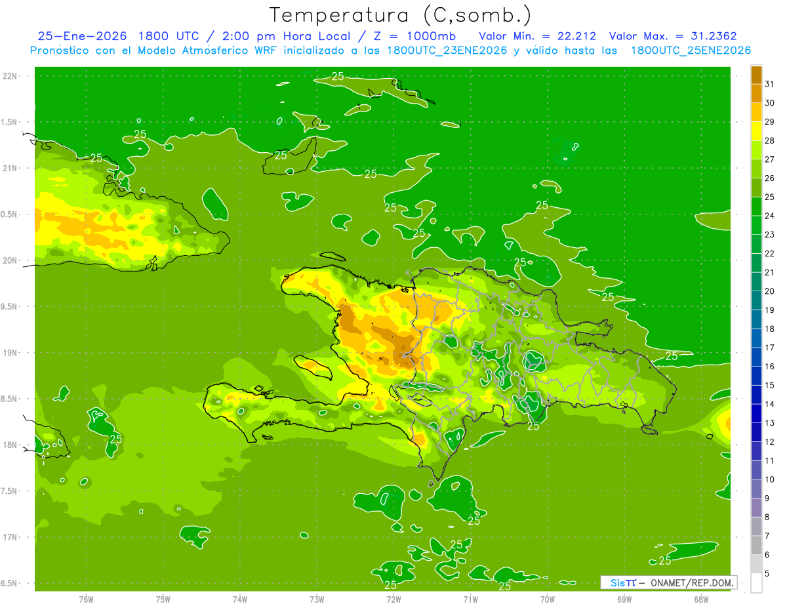Pick the legend swatch between 19 and 20
This screenshot has width=787, height=608.
[x=756, y=300]
